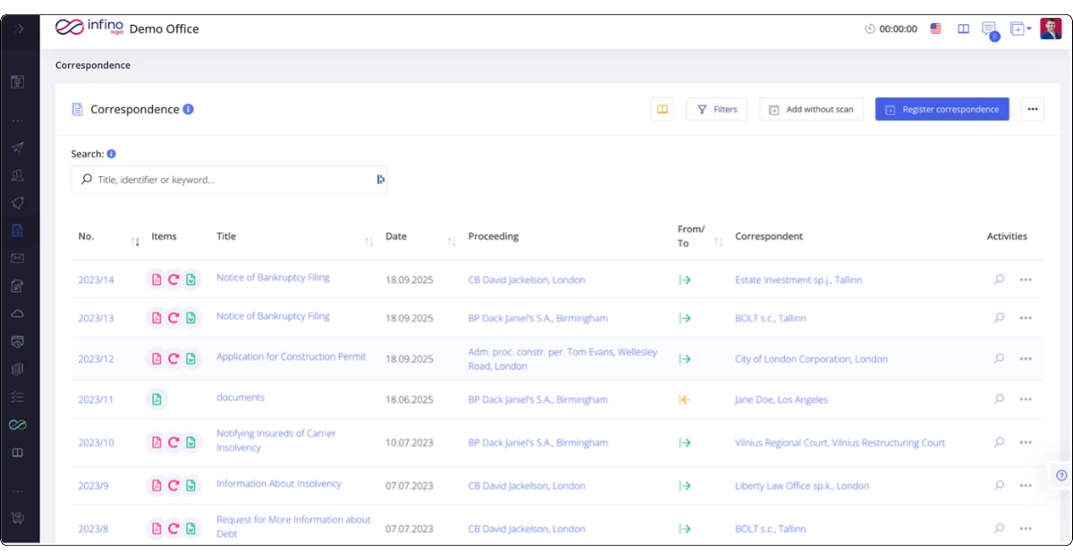The image size is (1073, 560).
Task: Sort correspondence by the Date column
Action: [452, 241]
